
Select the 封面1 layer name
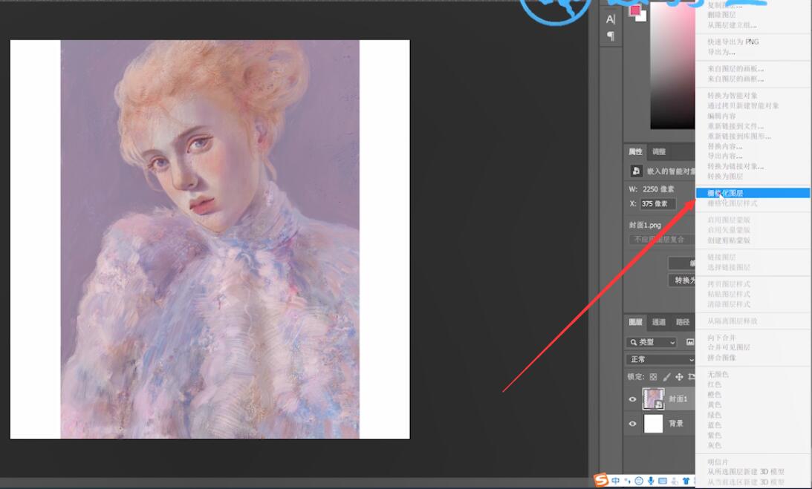pos(678,399)
